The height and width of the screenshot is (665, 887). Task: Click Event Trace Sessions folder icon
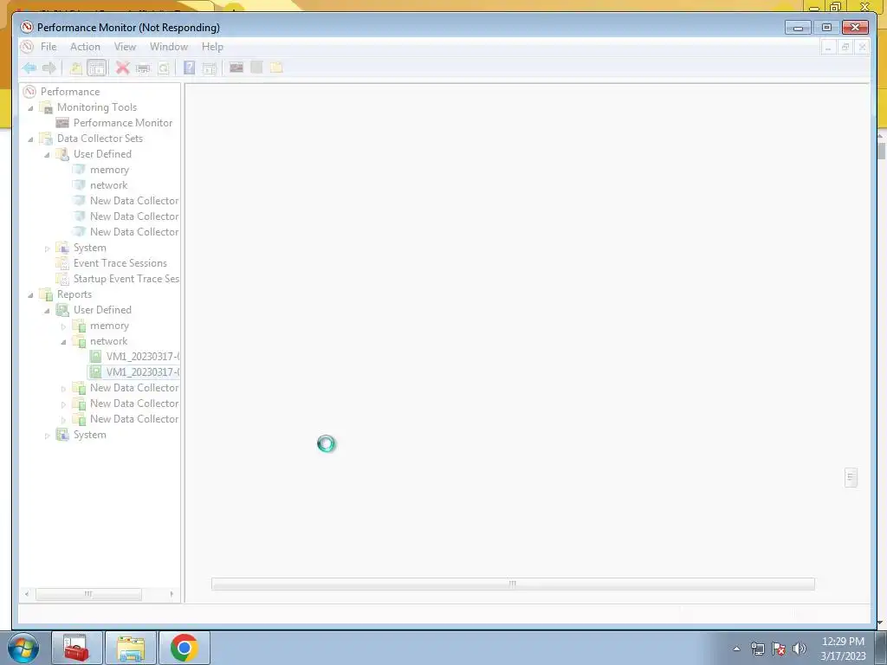pyautogui.click(x=62, y=263)
